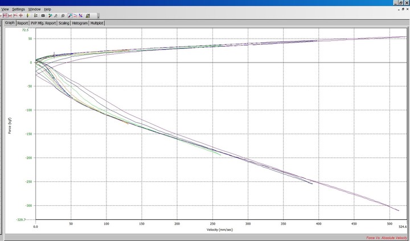Viewport: 410px width, 241px height.
Task: Open the PVP Mfg. Report tab
Action: click(43, 23)
